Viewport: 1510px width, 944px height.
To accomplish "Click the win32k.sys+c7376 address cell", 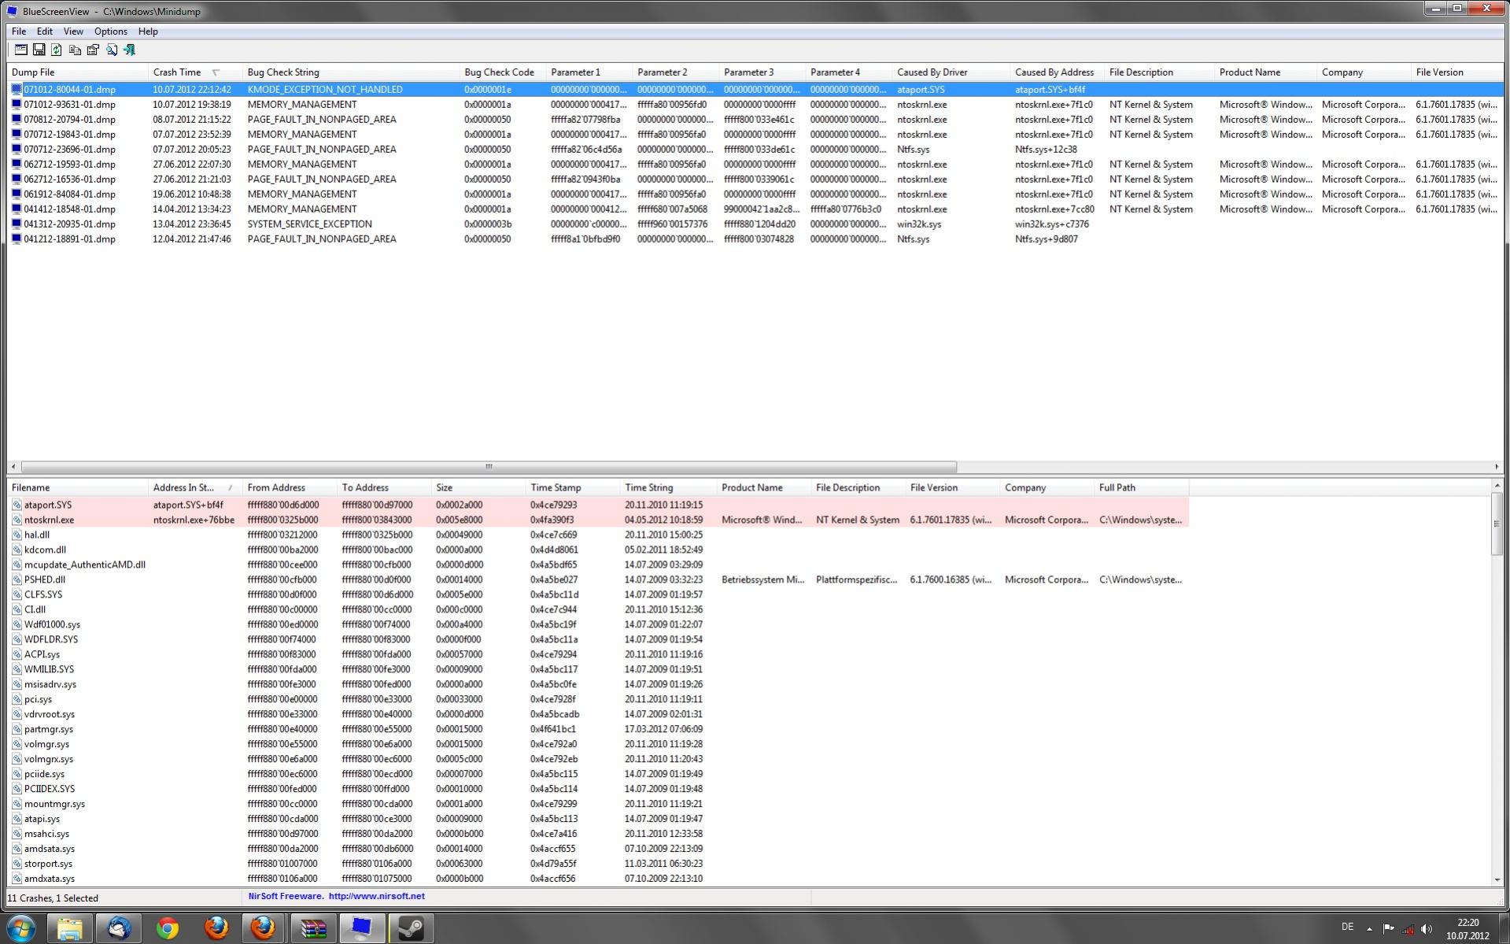I will coord(1052,224).
